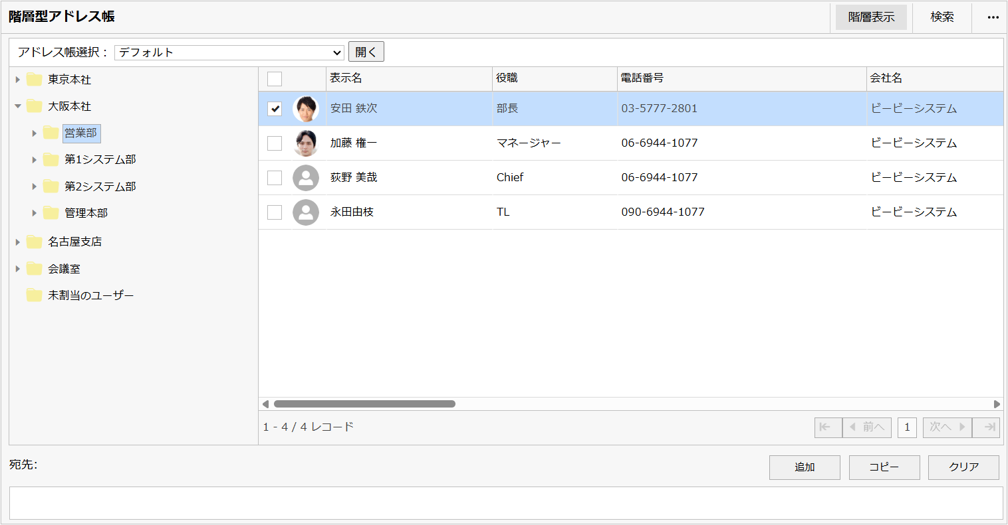The height and width of the screenshot is (525, 1008).
Task: Click the クリア button
Action: click(x=963, y=467)
